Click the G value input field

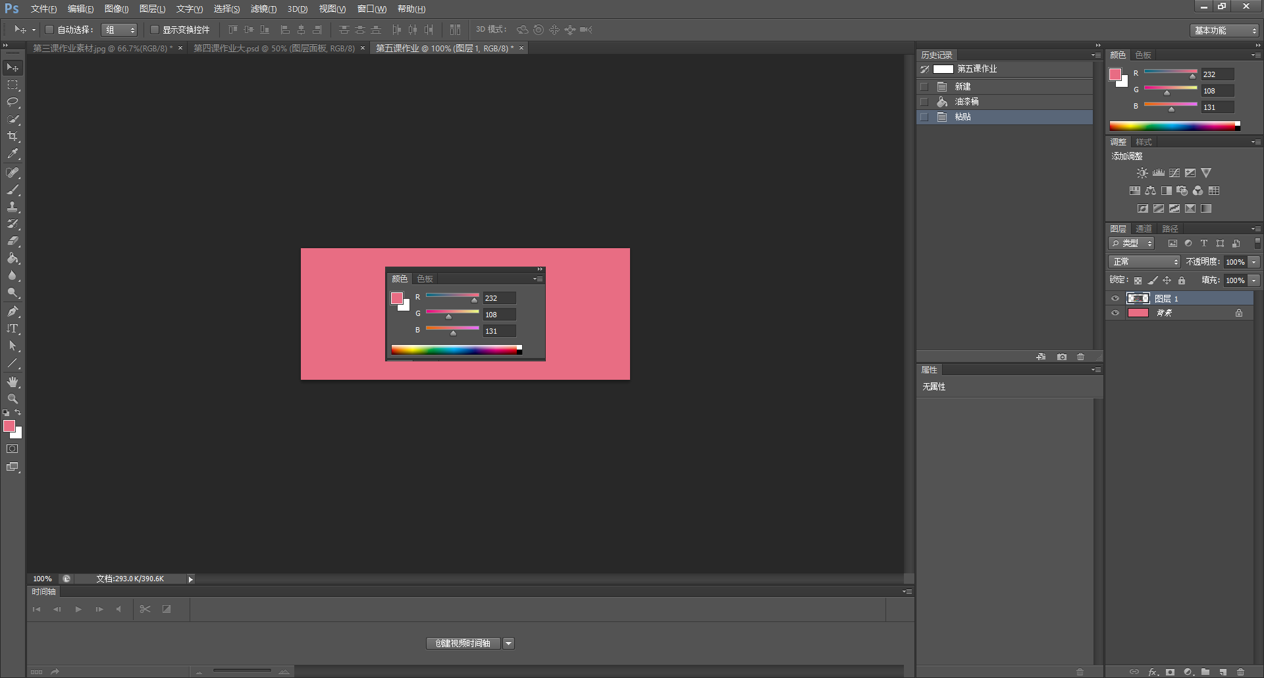[x=1217, y=91]
